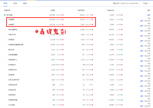Image resolution: width=153 pixels, height=108 pixels.
Task: Open 趋势 for the 4,973 visitors row
Action: [142, 61]
